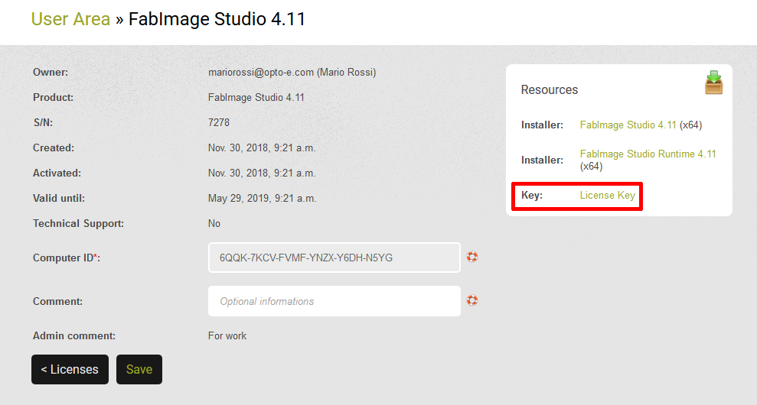757x405 pixels.
Task: Click the Product value FabImage Studio 4.11
Action: [256, 97]
